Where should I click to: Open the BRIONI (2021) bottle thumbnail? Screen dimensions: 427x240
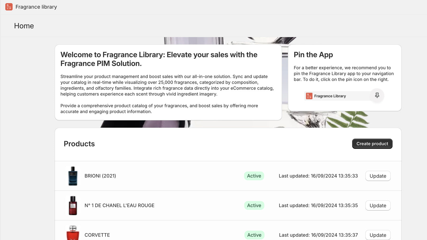point(73,176)
